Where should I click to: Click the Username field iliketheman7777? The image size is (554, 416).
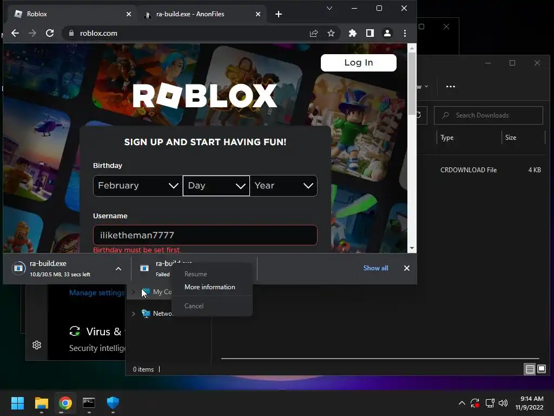(x=205, y=235)
